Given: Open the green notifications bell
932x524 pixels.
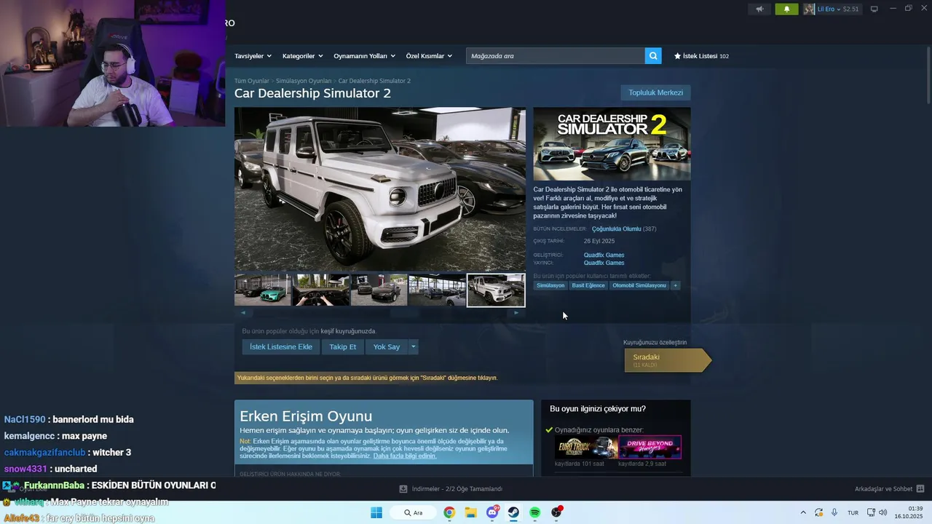Looking at the screenshot, I should click(786, 9).
